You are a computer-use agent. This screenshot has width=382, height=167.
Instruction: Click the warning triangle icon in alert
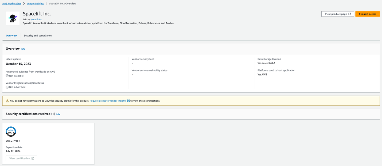(x=7, y=101)
